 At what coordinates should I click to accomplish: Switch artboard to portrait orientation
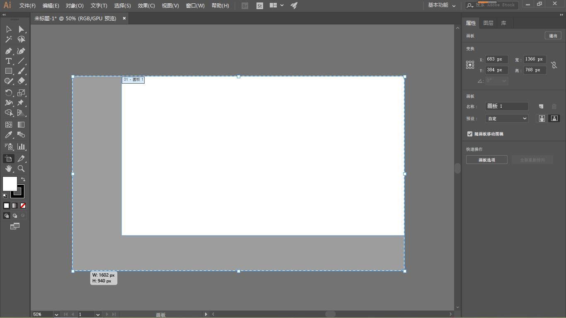542,118
